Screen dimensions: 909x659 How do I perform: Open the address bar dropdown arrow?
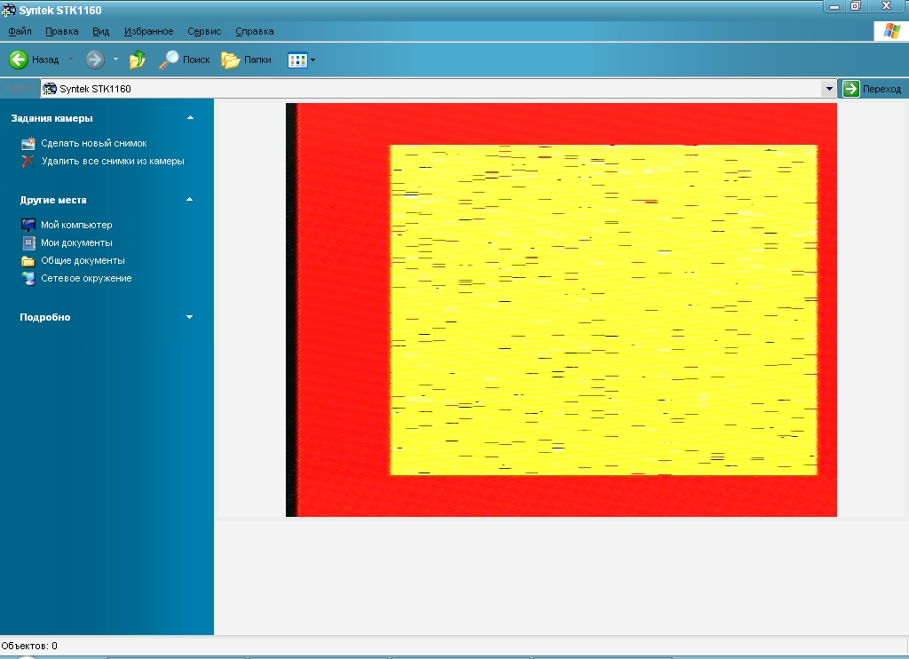[x=829, y=89]
